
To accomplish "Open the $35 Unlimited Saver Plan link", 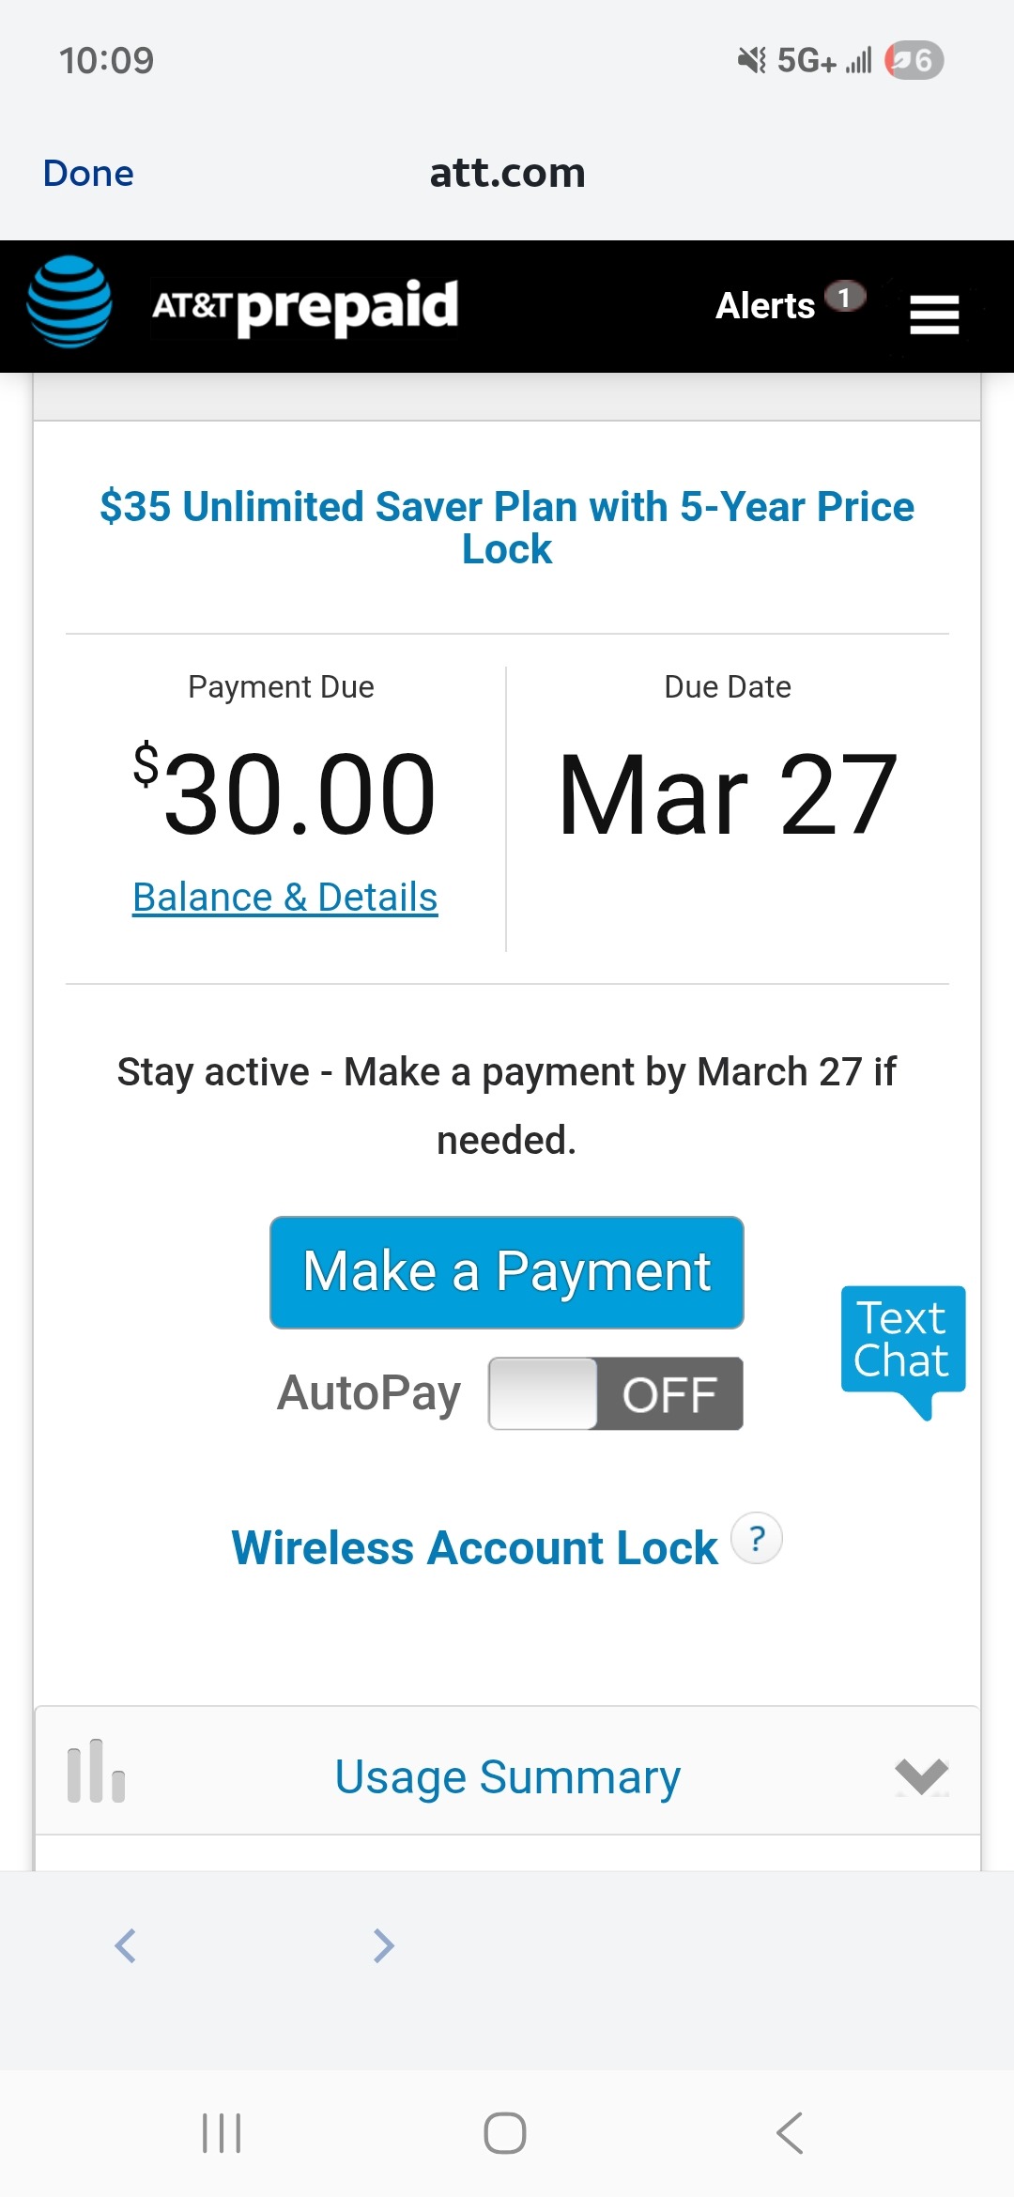I will 507,528.
